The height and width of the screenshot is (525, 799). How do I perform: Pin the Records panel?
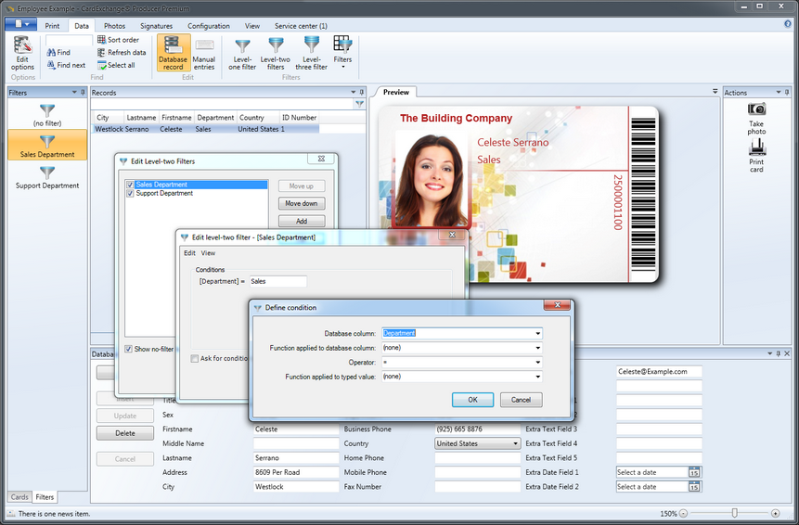point(362,92)
